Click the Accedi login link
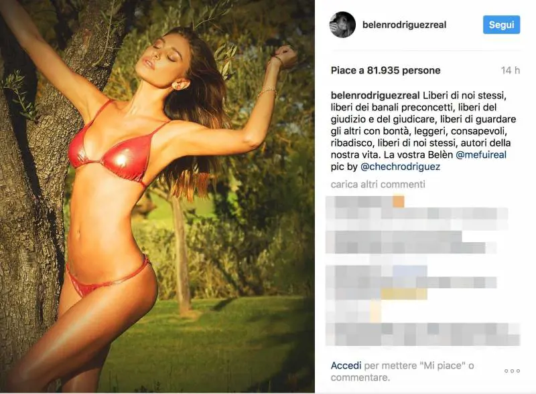 [346, 366]
